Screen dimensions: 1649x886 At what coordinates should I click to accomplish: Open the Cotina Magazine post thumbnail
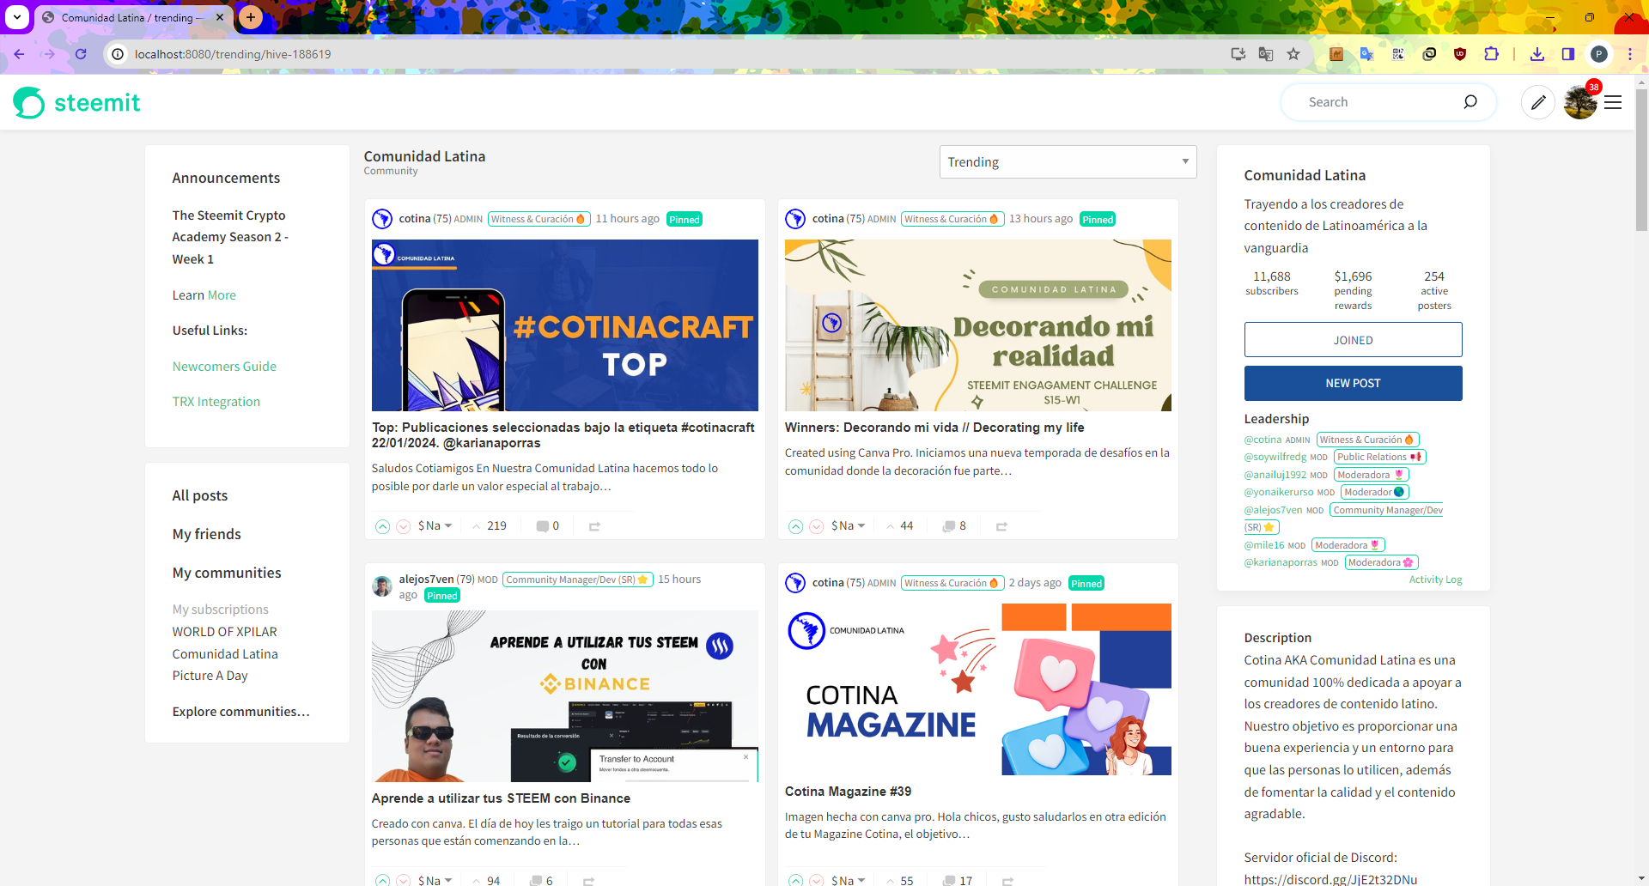click(978, 689)
